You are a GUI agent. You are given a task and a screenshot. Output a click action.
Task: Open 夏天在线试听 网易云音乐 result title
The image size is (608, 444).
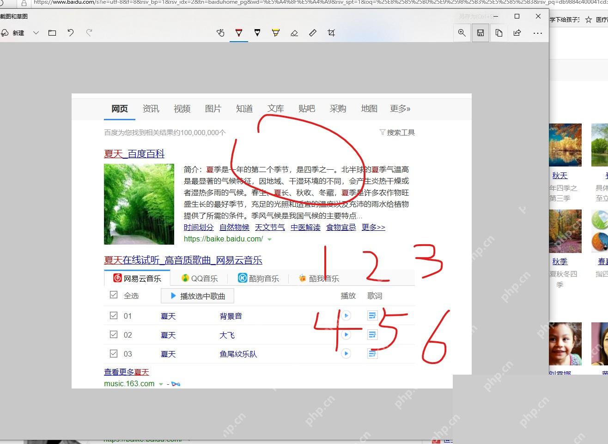point(183,260)
